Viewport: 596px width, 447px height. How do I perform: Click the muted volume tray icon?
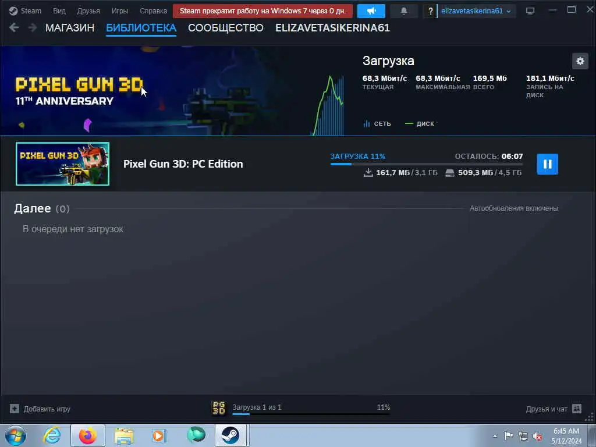coord(537,437)
